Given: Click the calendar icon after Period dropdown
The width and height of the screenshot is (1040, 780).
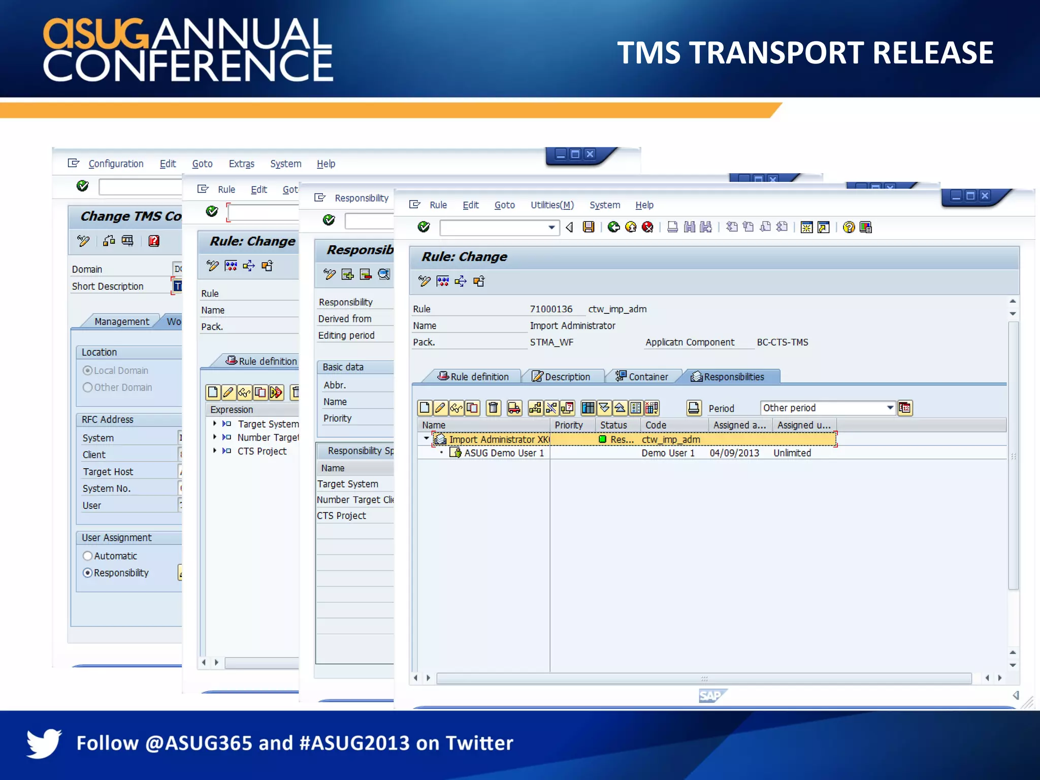Looking at the screenshot, I should click(x=905, y=408).
